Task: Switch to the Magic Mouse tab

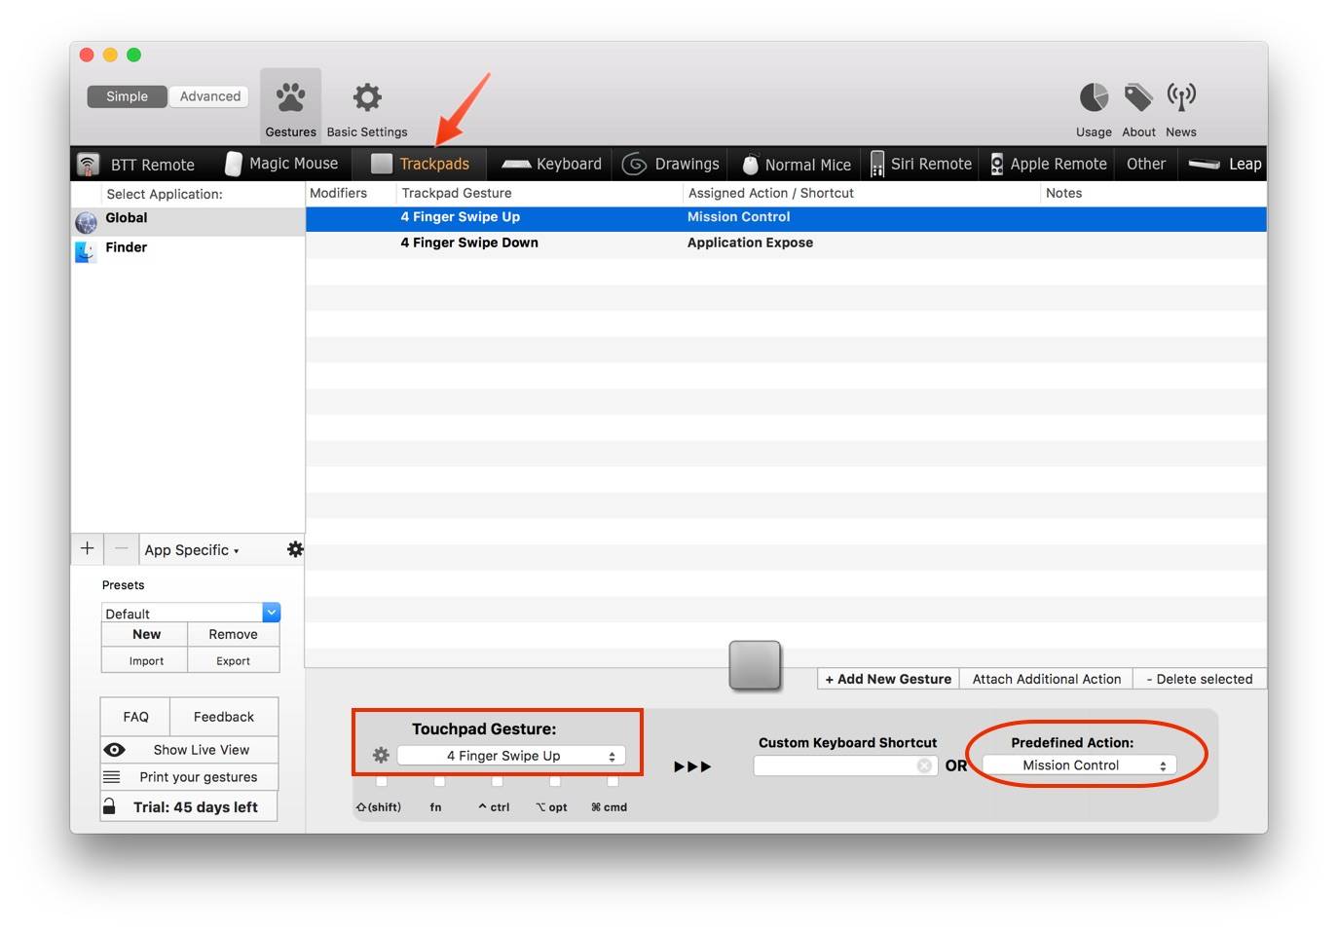Action: coord(282,164)
